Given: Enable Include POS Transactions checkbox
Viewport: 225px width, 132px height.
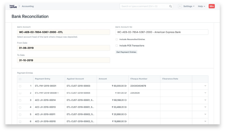Looking at the screenshot, I should [117, 46].
